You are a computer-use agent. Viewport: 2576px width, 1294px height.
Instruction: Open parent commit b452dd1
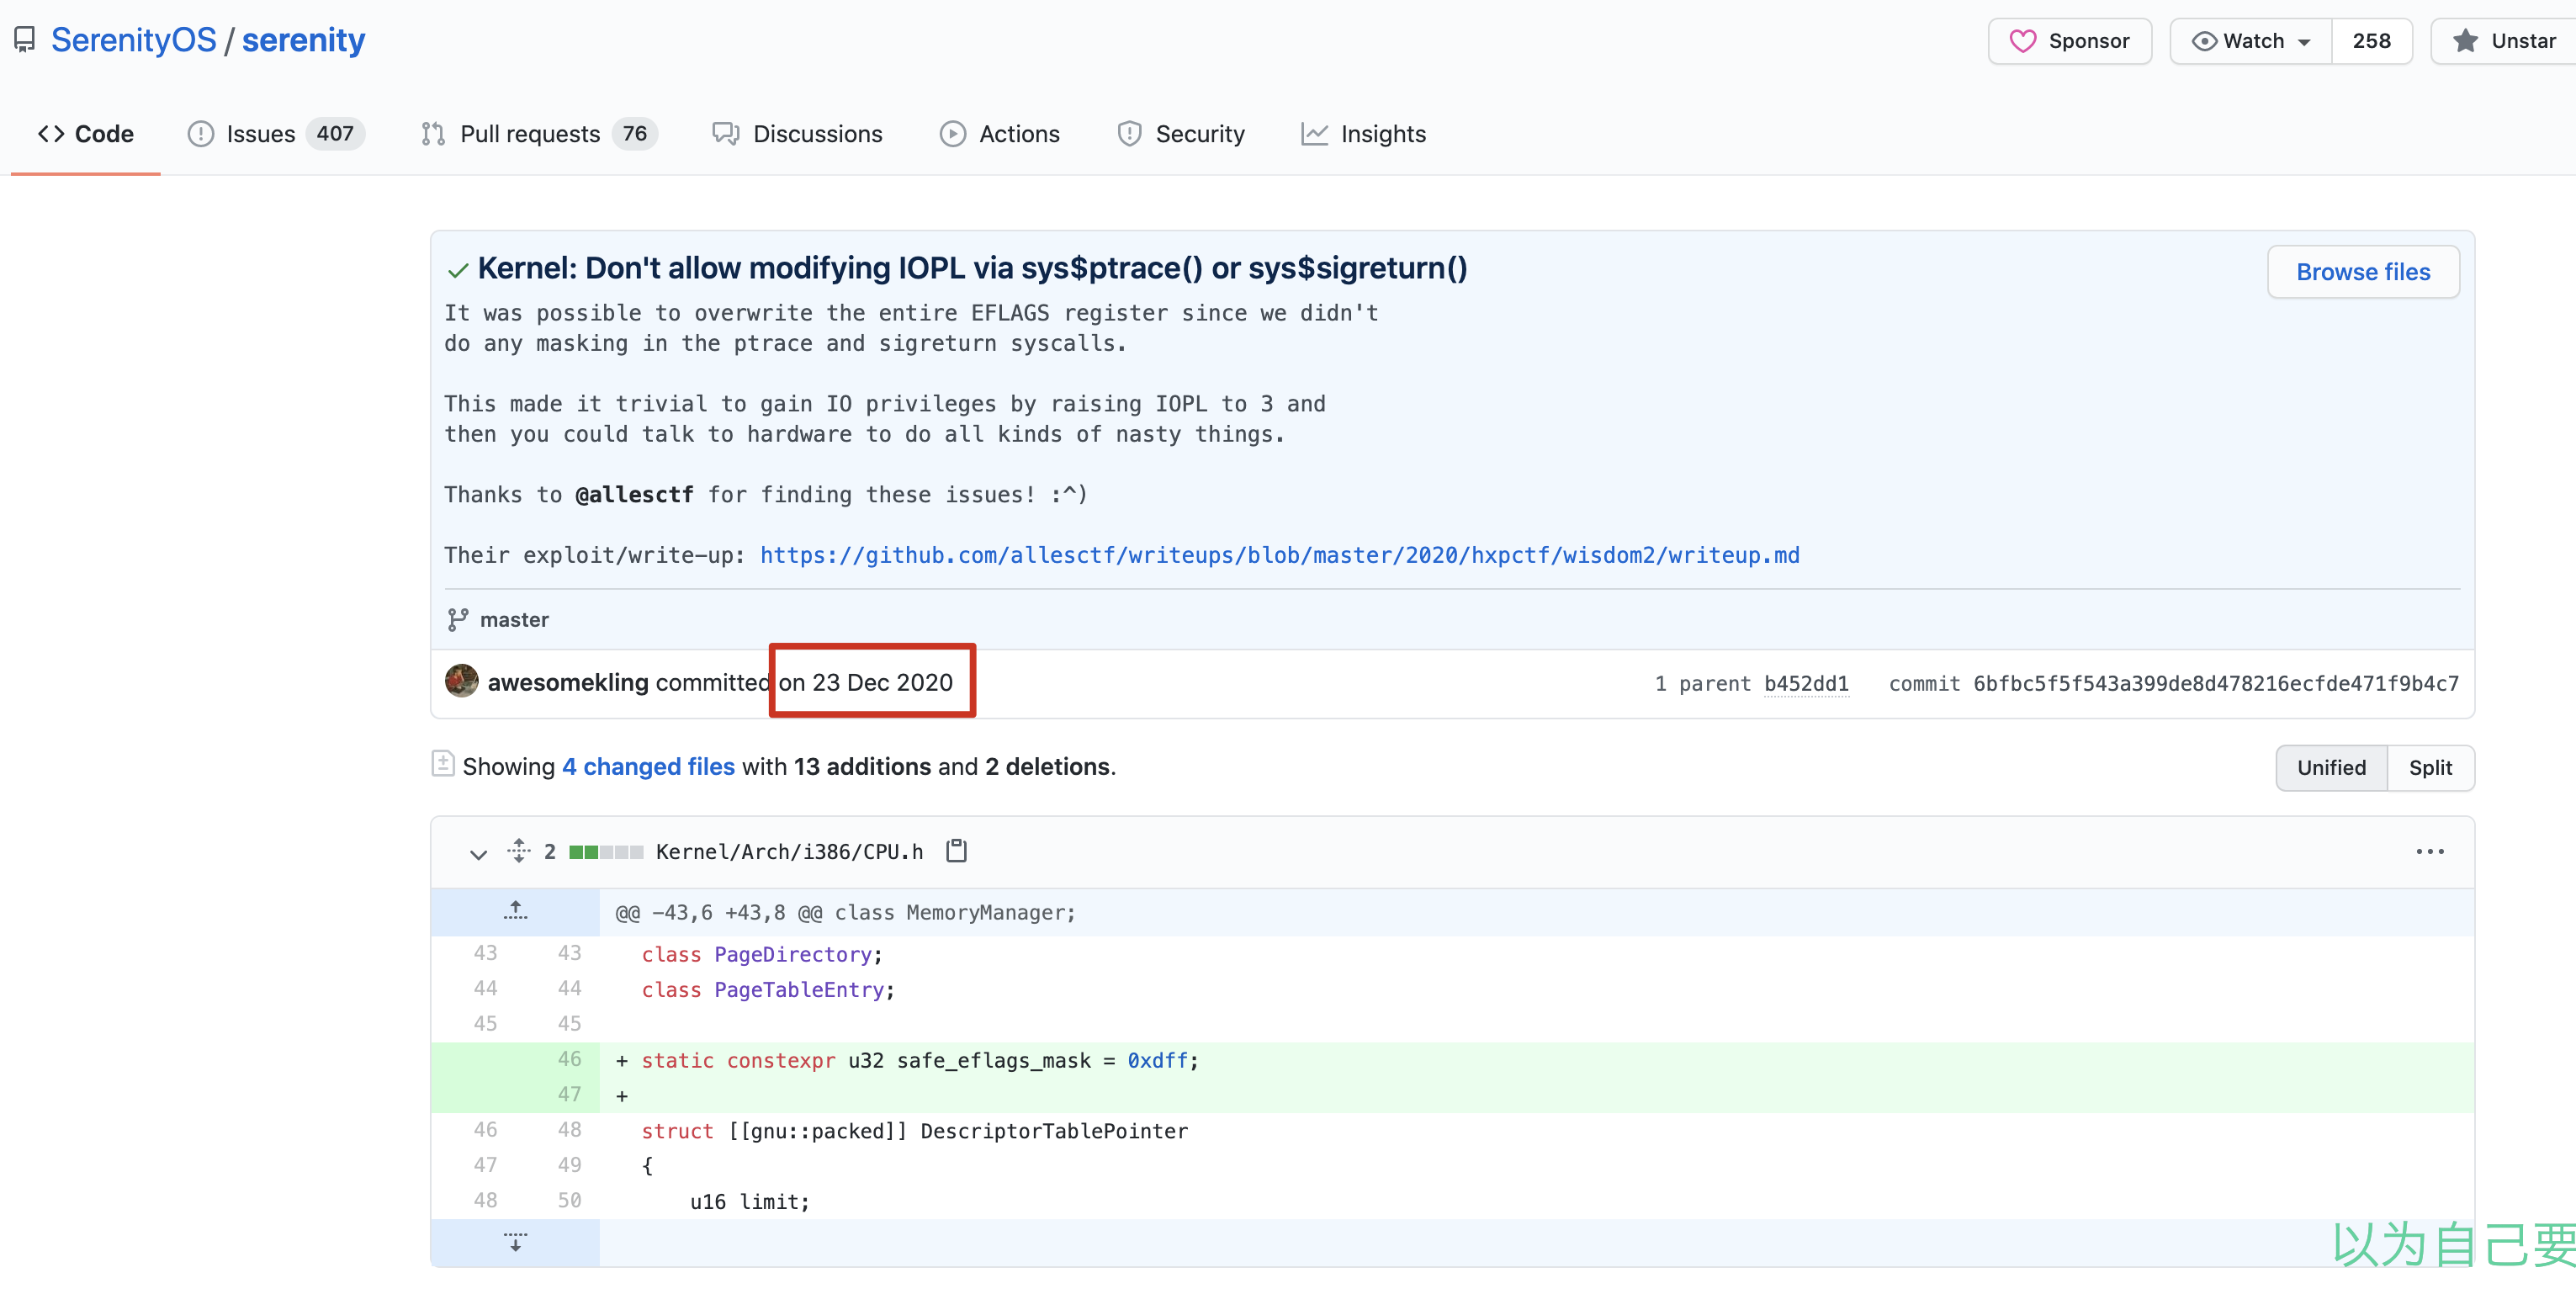tap(1805, 684)
